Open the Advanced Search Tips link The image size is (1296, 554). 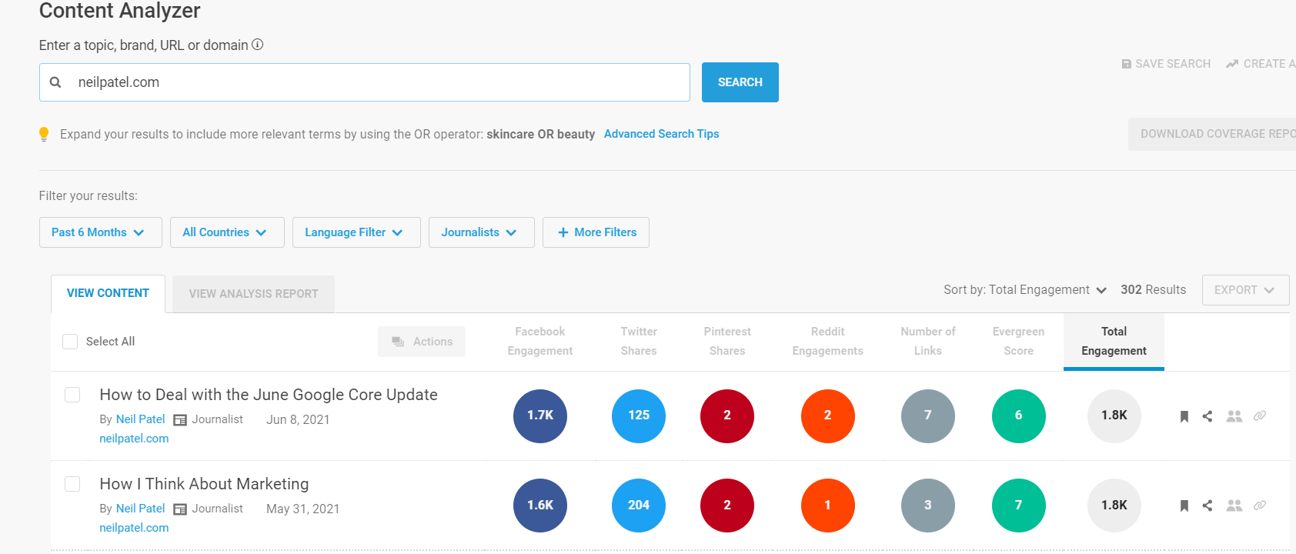[x=662, y=134]
